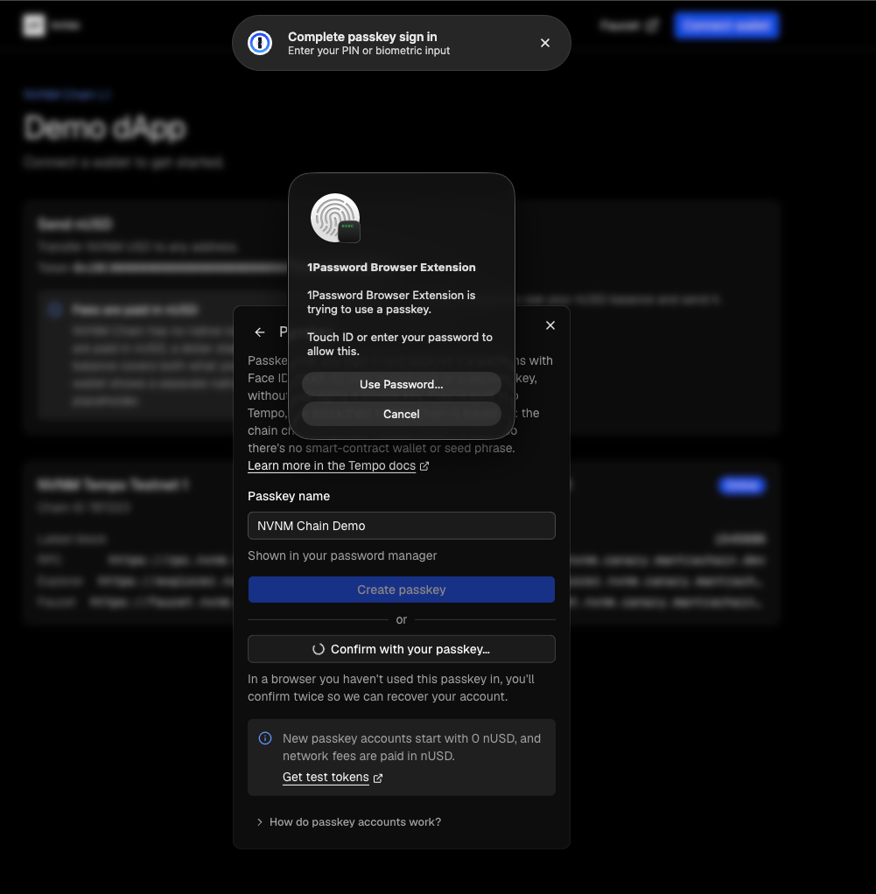Click '1Password Browser Extension' dialog title
This screenshot has width=876, height=894.
pos(391,268)
